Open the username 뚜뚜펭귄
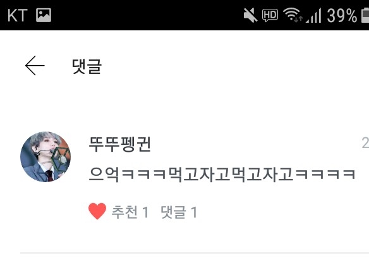This screenshot has height=277, width=369. [x=120, y=144]
